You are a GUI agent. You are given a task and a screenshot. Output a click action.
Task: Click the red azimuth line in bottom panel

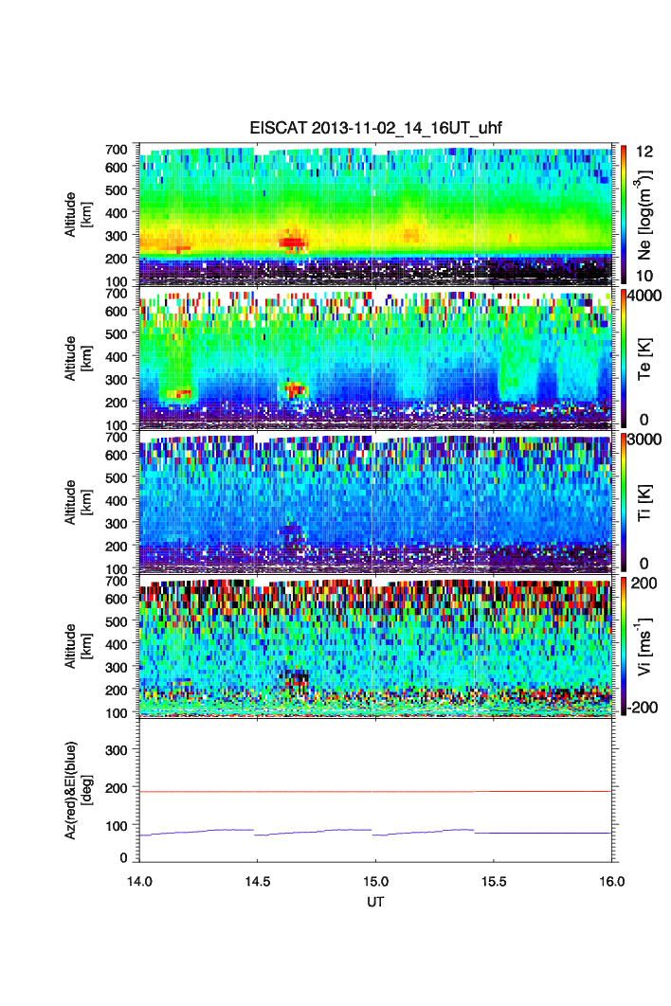[303, 791]
